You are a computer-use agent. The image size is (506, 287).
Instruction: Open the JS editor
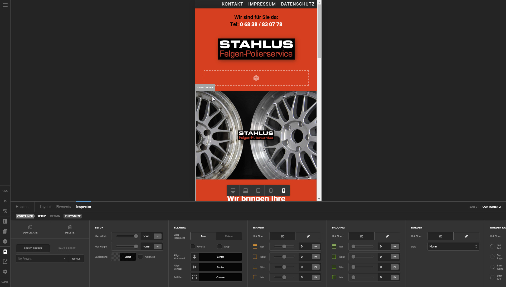5,201
